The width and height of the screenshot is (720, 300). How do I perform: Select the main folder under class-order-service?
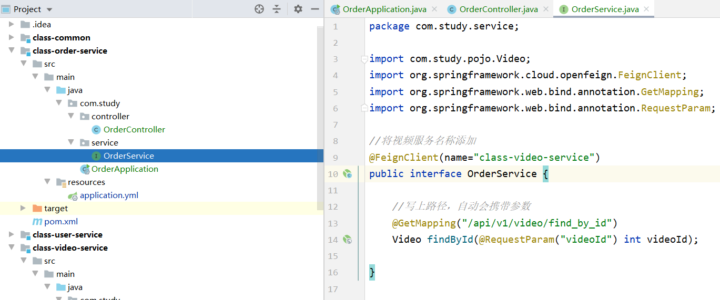coord(65,77)
